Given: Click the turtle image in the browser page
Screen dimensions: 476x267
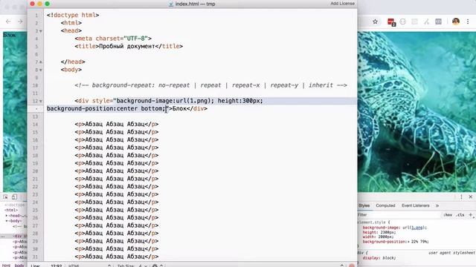Looking at the screenshot, I should [416, 111].
